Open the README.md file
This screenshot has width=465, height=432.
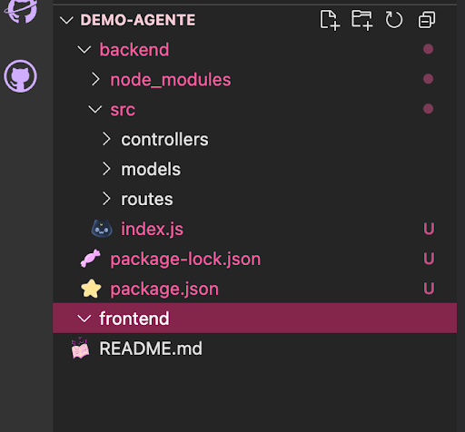pos(151,349)
